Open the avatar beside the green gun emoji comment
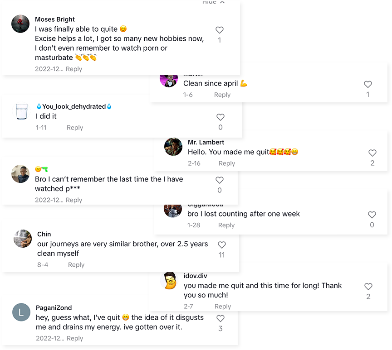Screen dimensions: 392x350 coord(20,174)
